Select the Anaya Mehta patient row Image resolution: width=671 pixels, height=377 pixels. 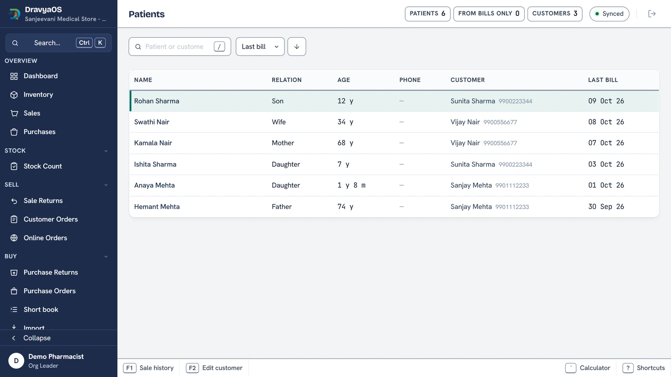point(394,185)
